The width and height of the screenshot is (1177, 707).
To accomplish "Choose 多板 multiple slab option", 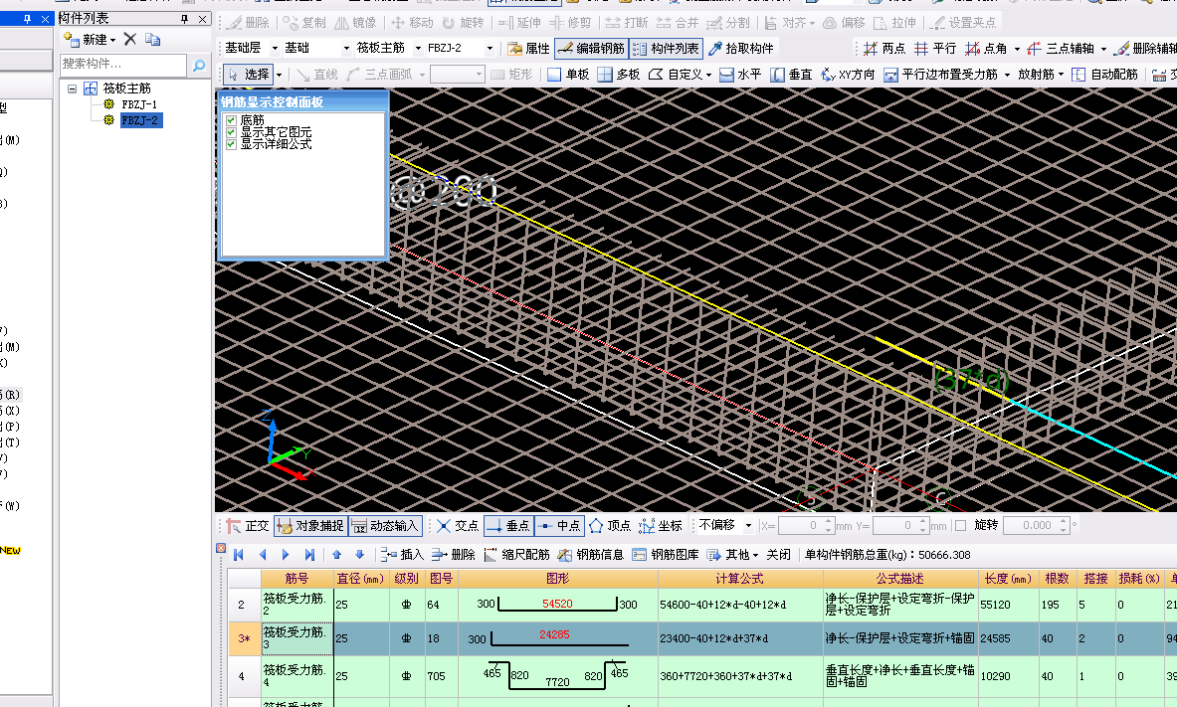I will 619,75.
